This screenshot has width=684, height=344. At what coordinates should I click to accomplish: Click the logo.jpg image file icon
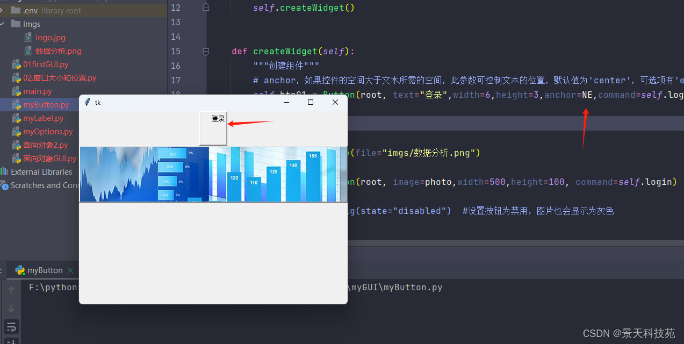pyautogui.click(x=28, y=38)
